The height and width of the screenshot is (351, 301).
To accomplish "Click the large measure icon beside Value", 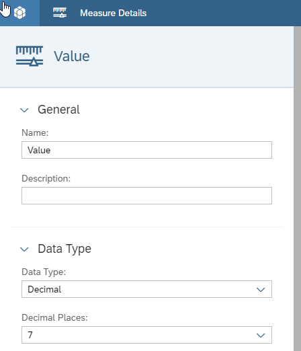I will pos(30,56).
